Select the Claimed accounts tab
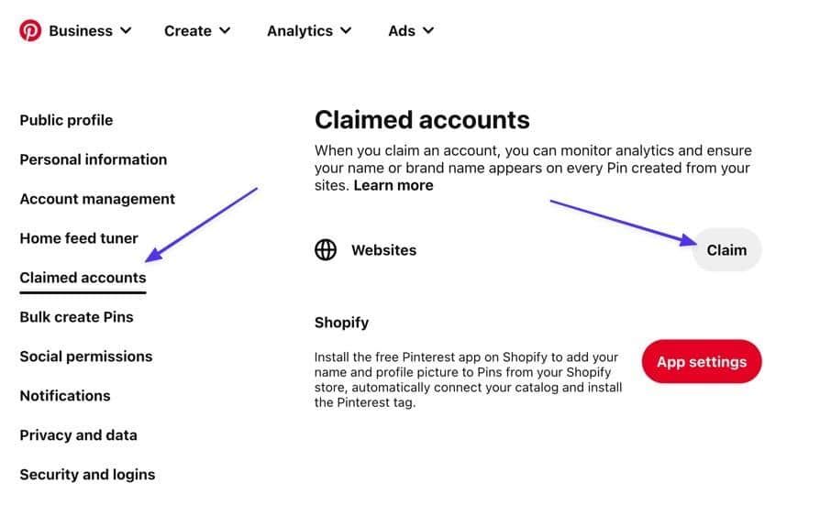The image size is (831, 516). [83, 278]
